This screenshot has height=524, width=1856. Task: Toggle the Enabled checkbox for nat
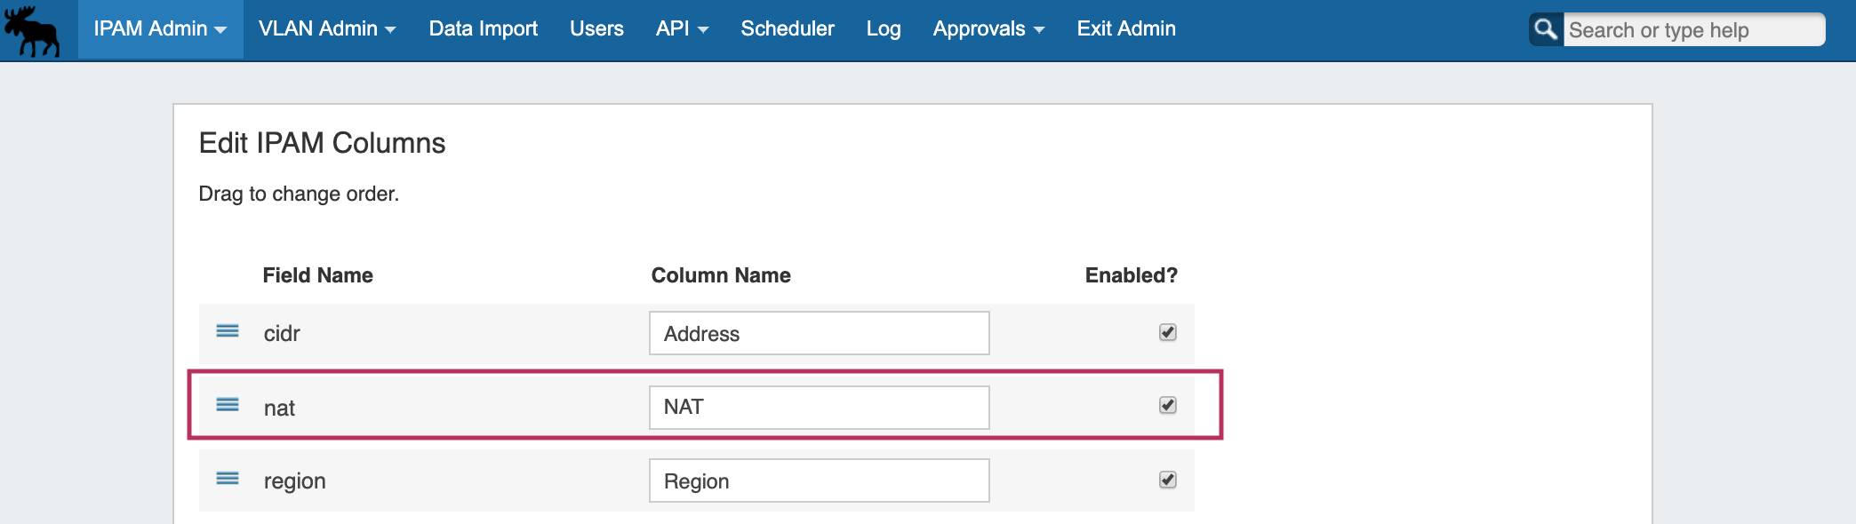coord(1167,406)
